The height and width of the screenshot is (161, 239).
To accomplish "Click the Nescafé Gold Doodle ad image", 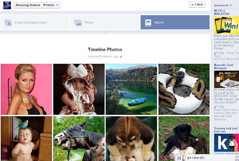I will [227, 79].
